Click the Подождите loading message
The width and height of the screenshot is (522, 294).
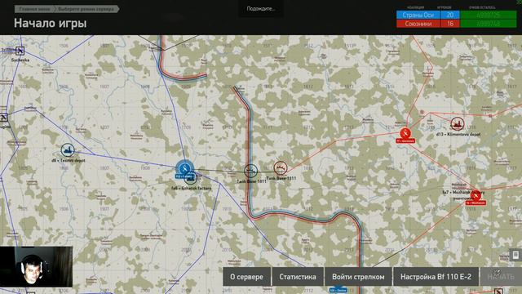[261, 9]
